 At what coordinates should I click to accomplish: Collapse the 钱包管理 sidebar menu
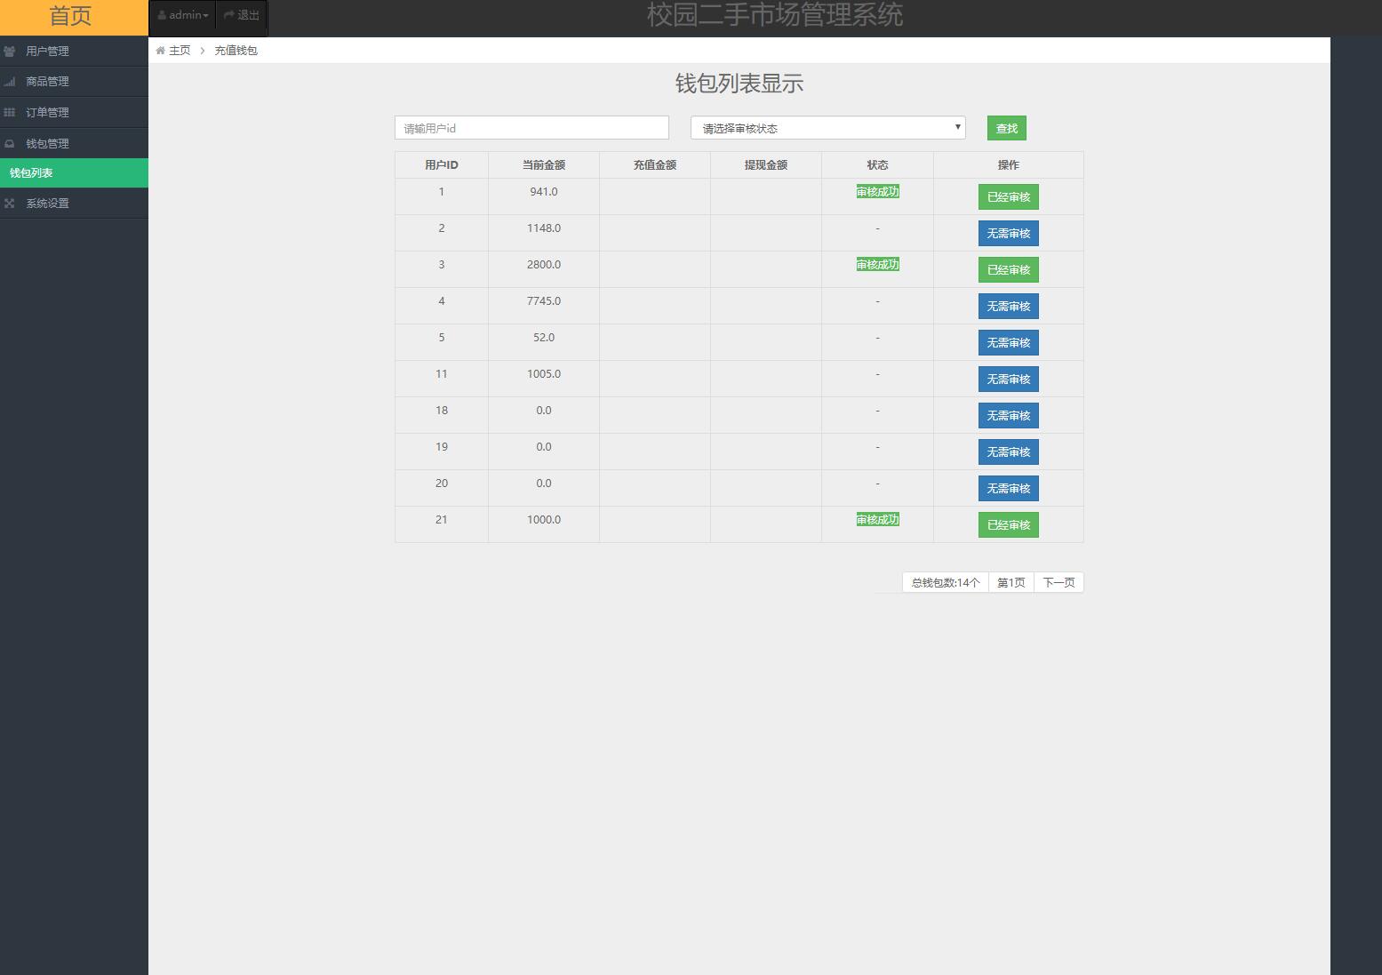[x=74, y=143]
